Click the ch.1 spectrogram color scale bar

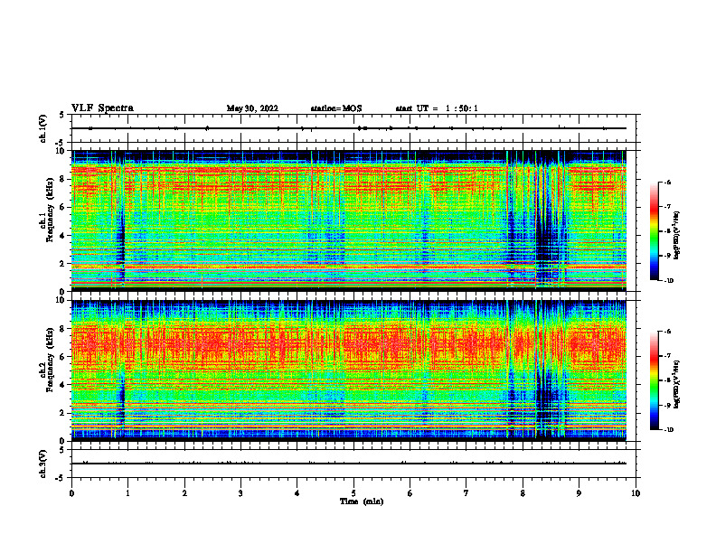click(x=654, y=231)
